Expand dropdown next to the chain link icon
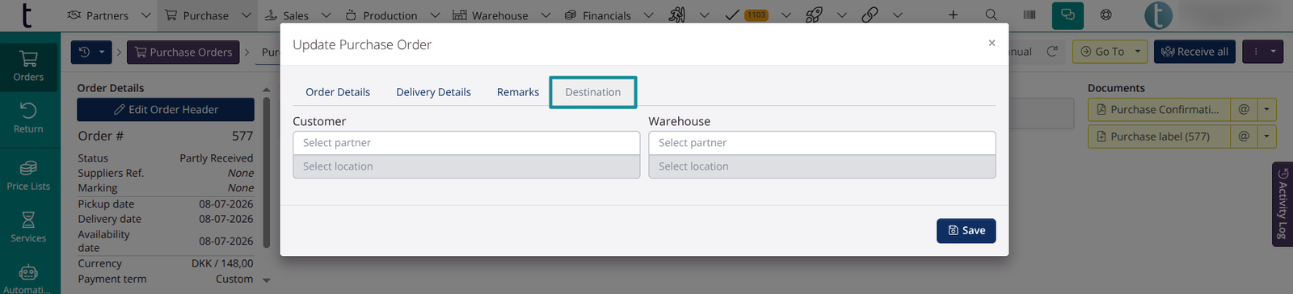 click(898, 15)
